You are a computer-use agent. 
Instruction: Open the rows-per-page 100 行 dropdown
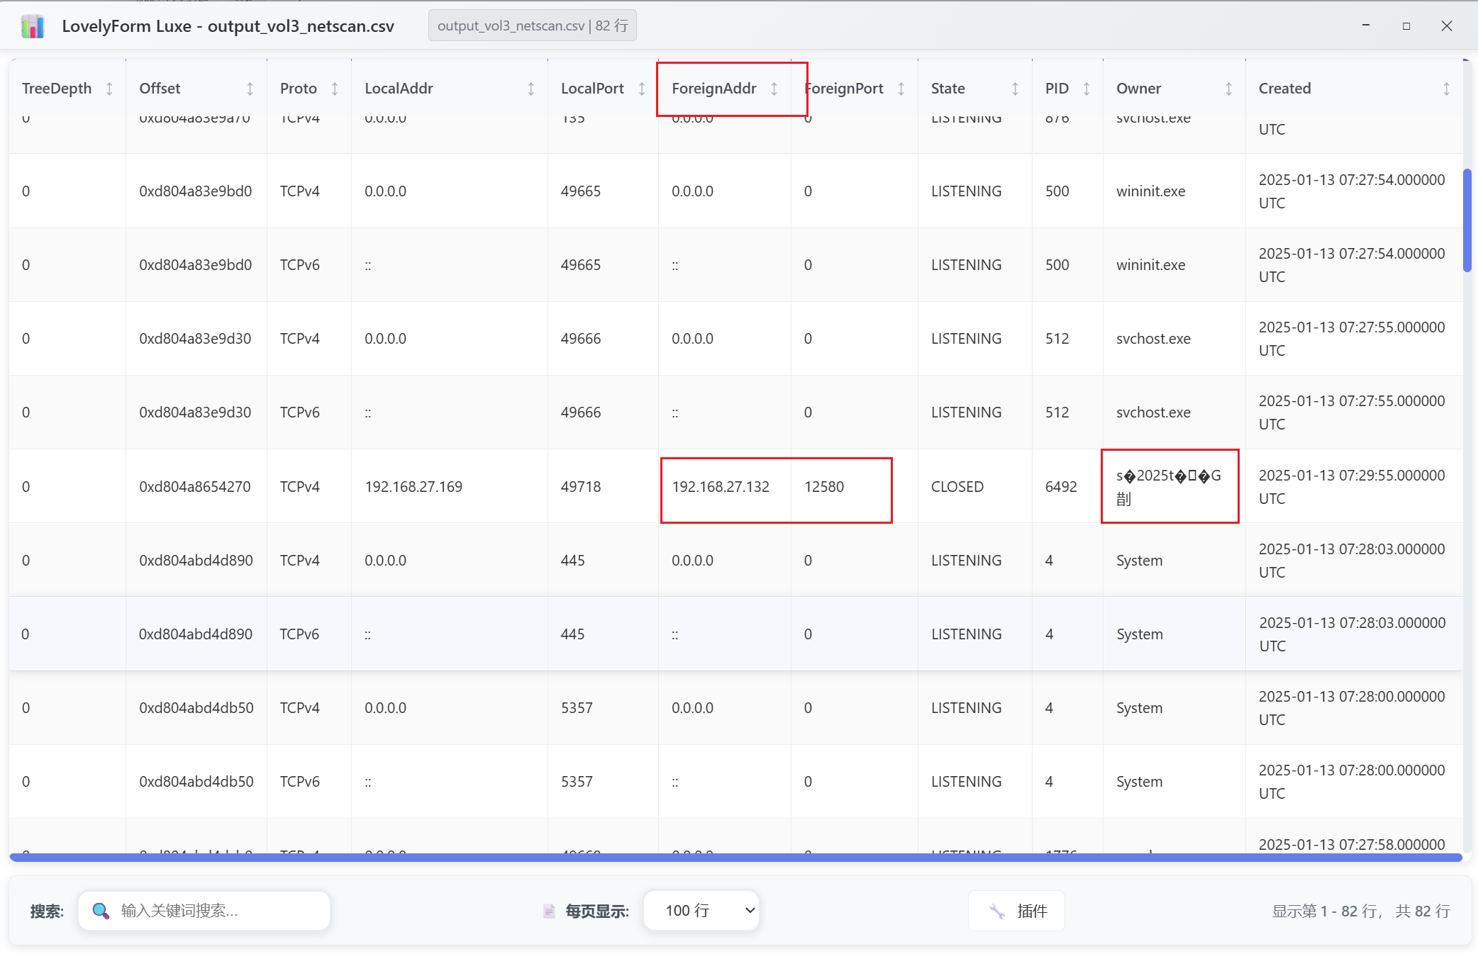tap(701, 911)
